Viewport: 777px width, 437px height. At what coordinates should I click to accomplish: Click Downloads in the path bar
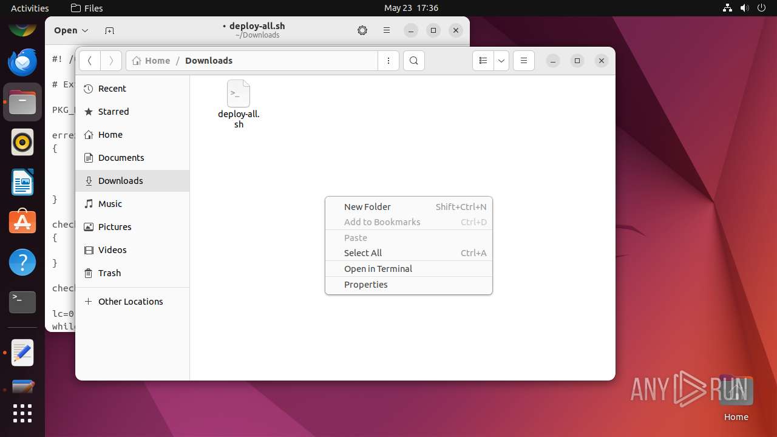209,61
